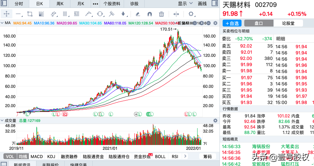Zoom in chart with plus icon

coord(202,23)
